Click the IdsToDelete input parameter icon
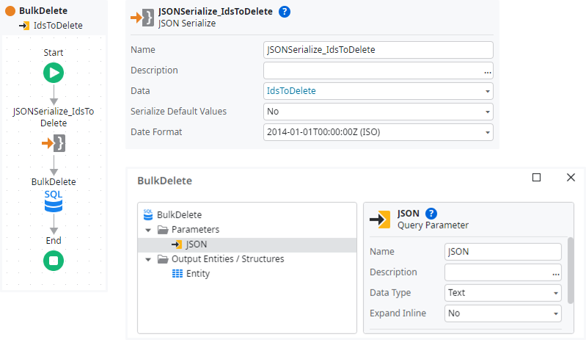The width and height of the screenshot is (586, 340). coord(24,26)
